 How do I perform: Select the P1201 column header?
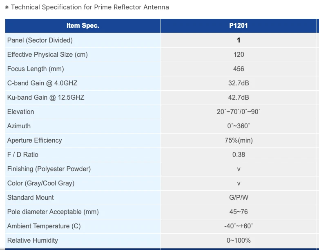239,26
